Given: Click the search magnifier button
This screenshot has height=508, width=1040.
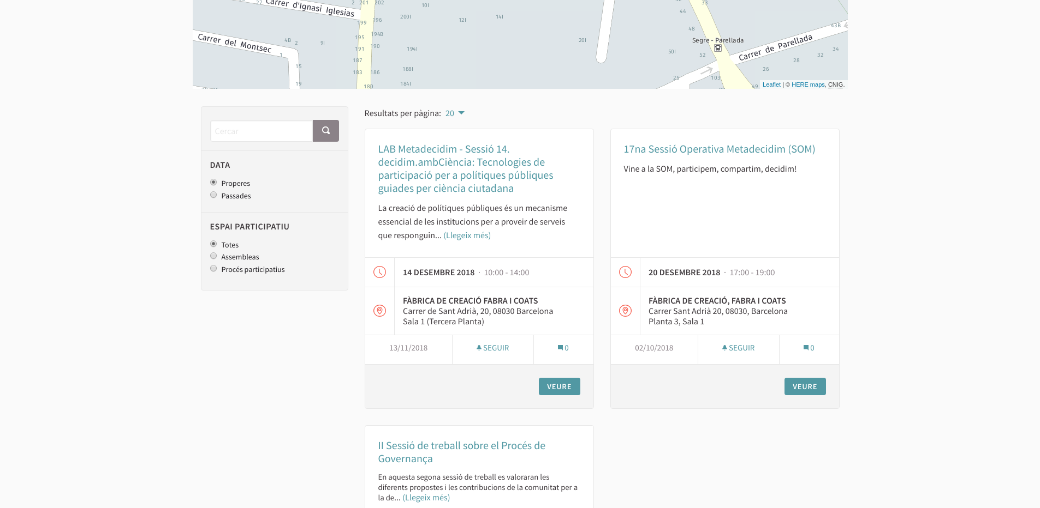Looking at the screenshot, I should coord(325,131).
